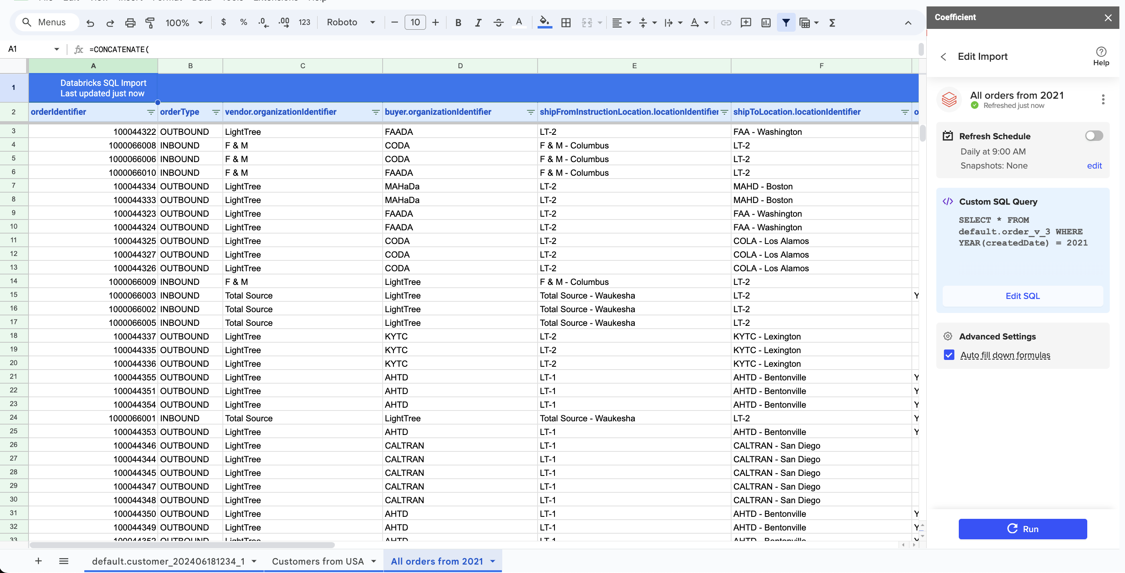Click the Run button
Viewport: 1125px width, 573px height.
pos(1022,528)
